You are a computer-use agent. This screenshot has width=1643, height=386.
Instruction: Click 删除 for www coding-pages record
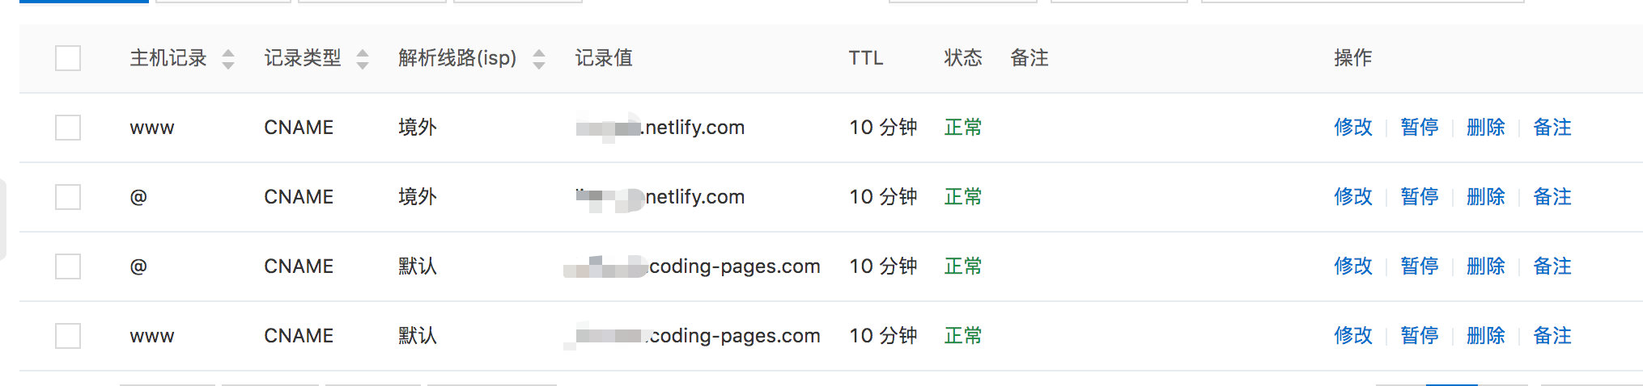pyautogui.click(x=1486, y=336)
